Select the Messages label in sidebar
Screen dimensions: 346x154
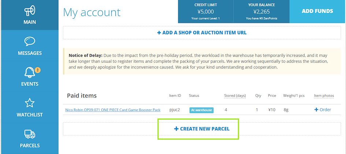point(30,53)
